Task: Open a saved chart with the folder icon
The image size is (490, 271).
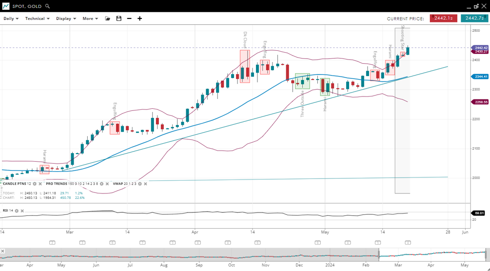Action: (108, 18)
